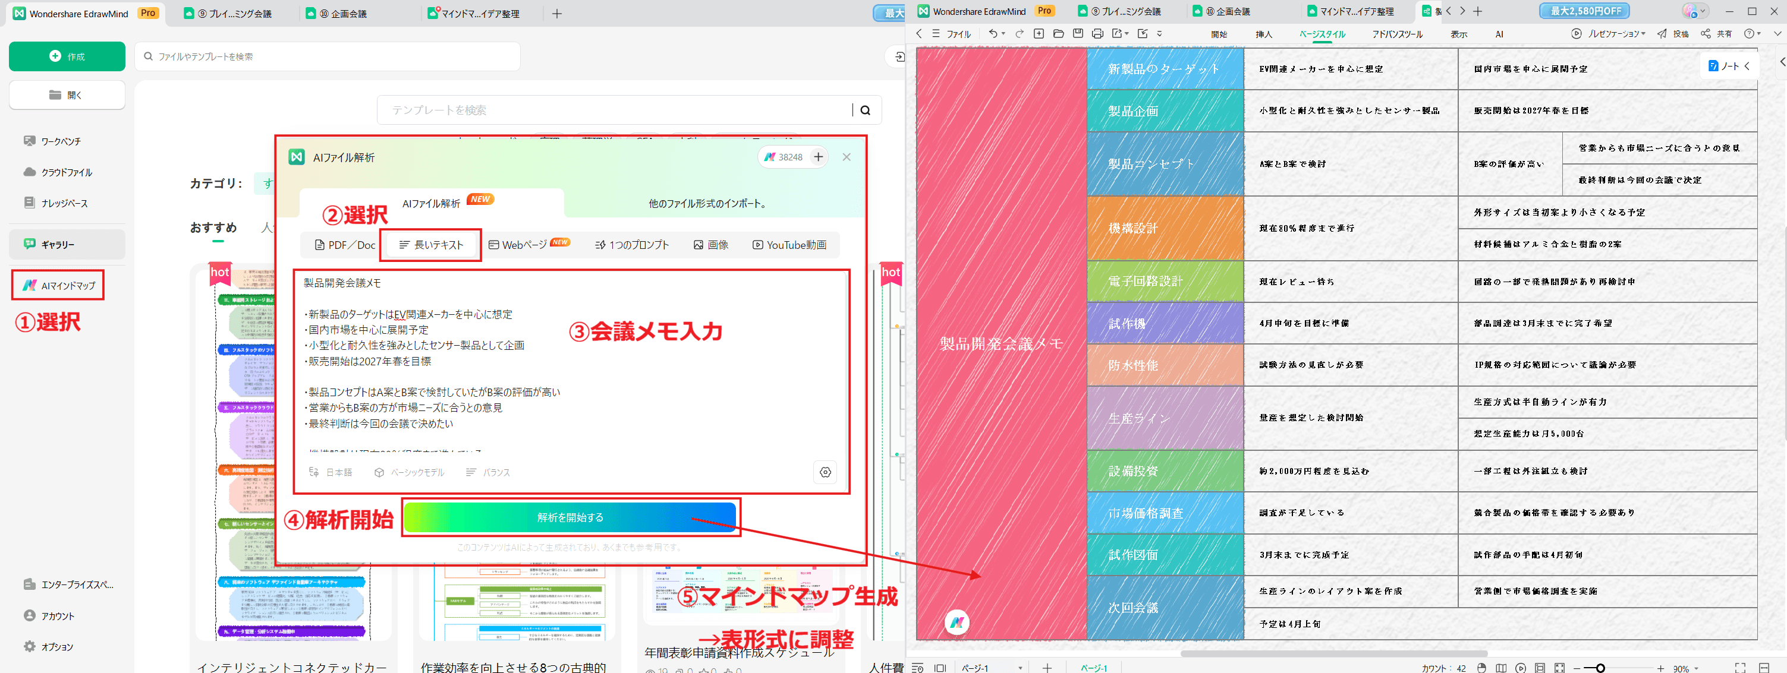Viewport: 1787px width, 673px height.
Task: Click the green 作成 button
Action: (67, 56)
